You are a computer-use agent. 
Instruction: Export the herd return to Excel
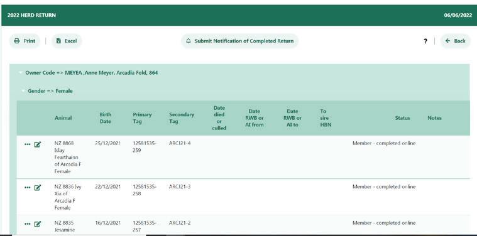pos(67,41)
